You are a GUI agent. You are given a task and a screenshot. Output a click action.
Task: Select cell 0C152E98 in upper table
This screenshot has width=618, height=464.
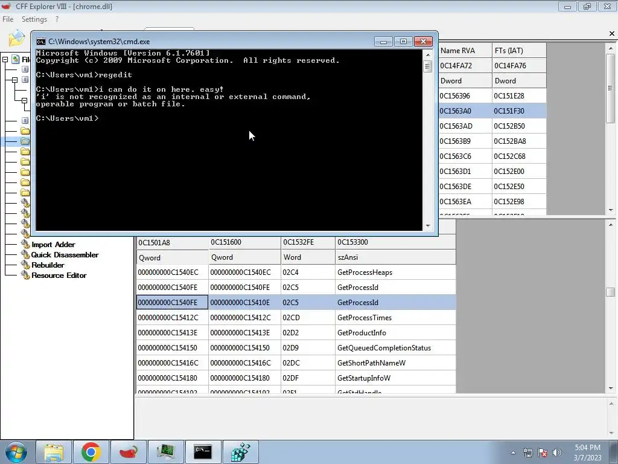click(519, 202)
